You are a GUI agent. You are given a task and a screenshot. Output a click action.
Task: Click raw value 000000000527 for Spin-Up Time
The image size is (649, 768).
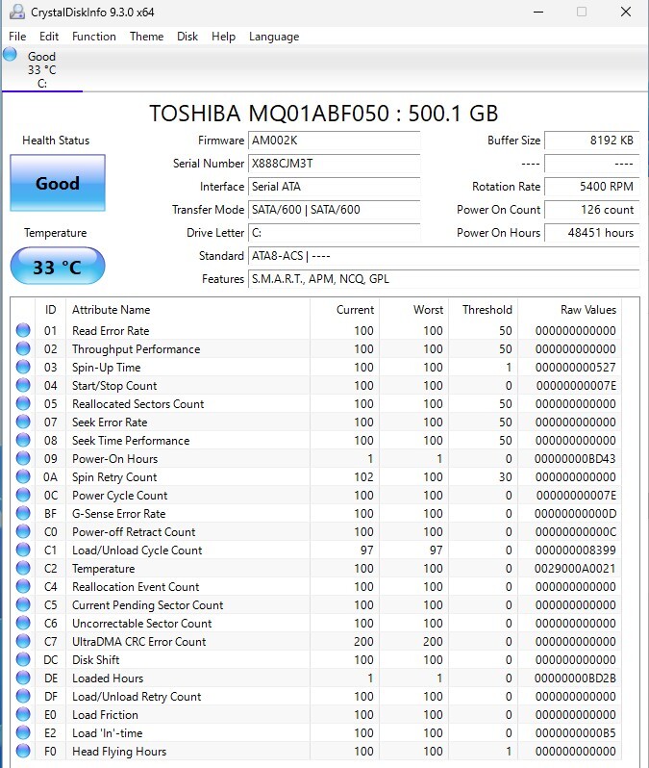point(575,368)
